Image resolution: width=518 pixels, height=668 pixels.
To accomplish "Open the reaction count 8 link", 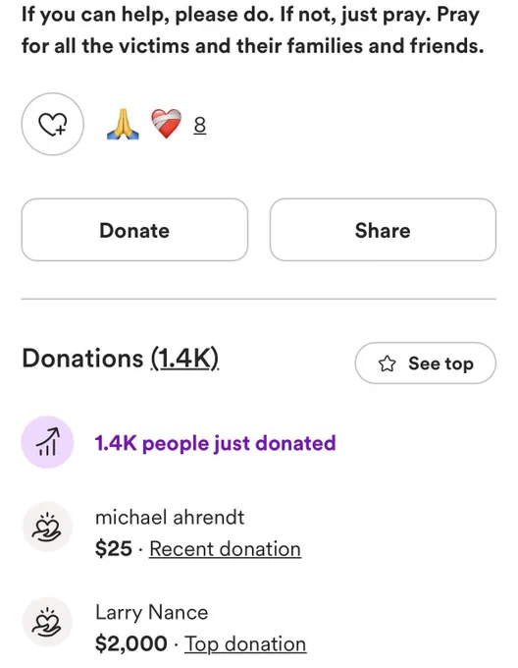I will coord(200,126).
